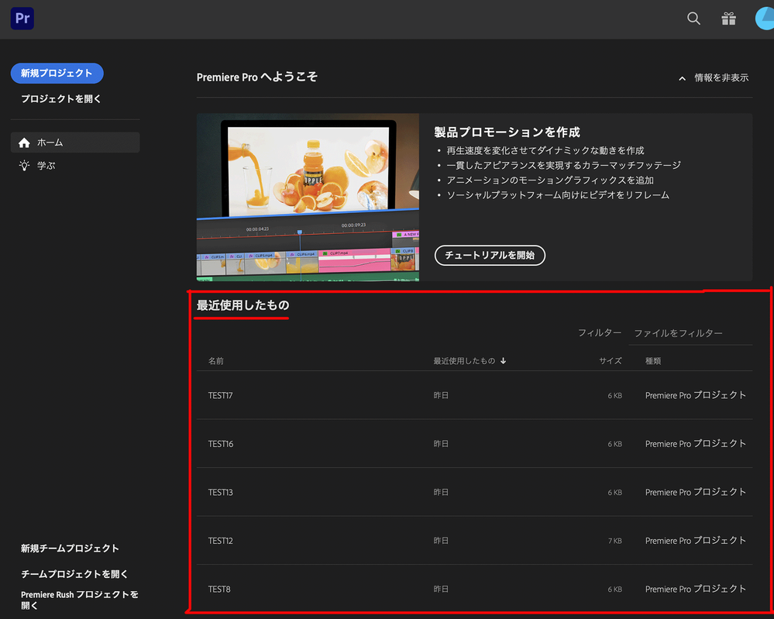Click the Premiere Pro へようこそ heading
Viewport: 774px width, 619px height.
pos(256,77)
